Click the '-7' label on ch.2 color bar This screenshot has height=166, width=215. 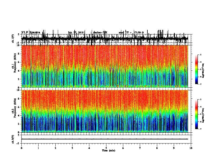click(x=200, y=129)
